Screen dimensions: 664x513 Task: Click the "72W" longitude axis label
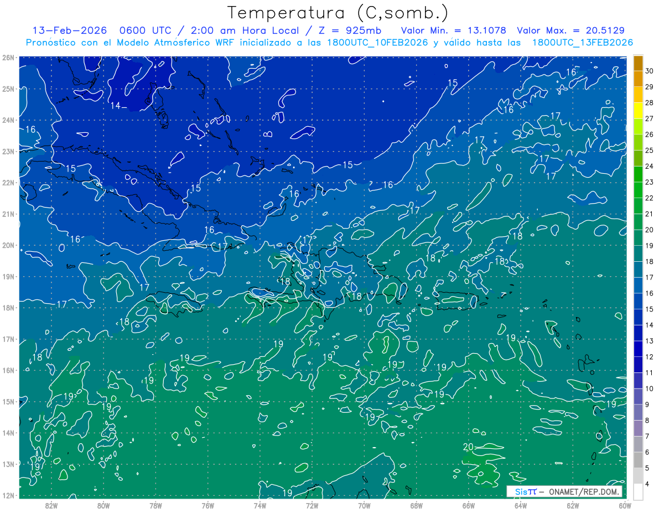click(312, 505)
